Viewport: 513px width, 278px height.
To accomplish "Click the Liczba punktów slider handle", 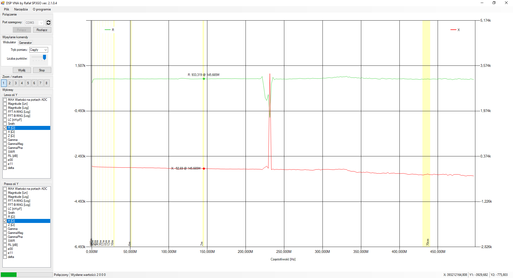I will 45,57.
